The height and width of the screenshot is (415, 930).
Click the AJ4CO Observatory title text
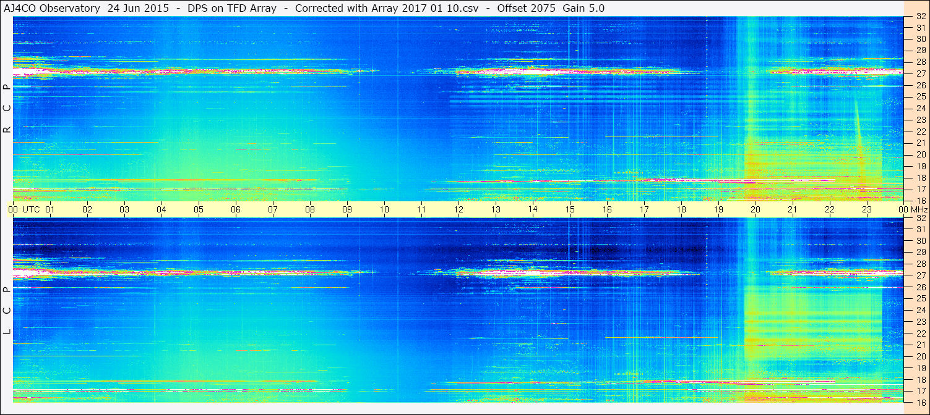pos(51,8)
